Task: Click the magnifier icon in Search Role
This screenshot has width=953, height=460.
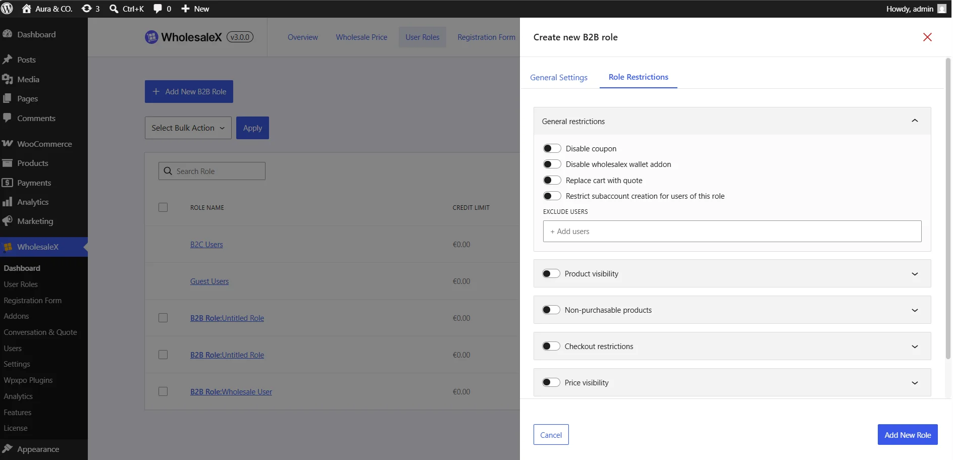Action: coord(168,171)
